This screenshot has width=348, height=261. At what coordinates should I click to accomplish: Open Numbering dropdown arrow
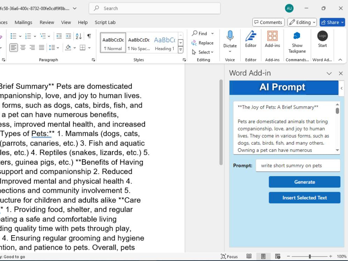click(x=35, y=36)
